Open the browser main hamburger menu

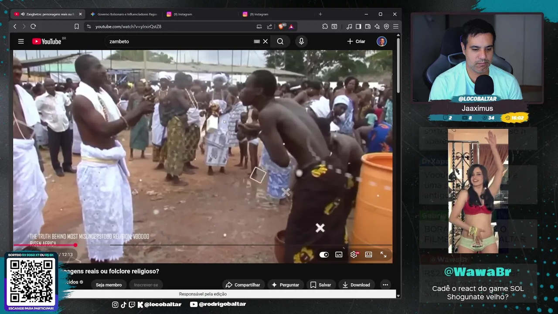(396, 27)
